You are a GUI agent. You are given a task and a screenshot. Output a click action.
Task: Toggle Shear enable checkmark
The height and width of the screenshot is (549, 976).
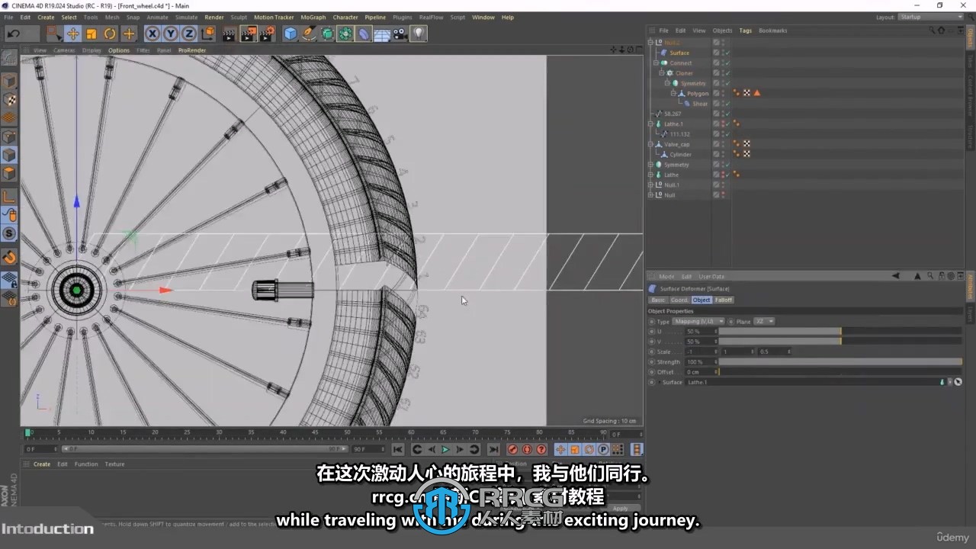coord(727,104)
